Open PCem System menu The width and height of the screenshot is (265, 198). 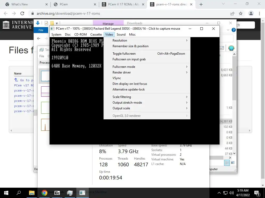point(56,35)
